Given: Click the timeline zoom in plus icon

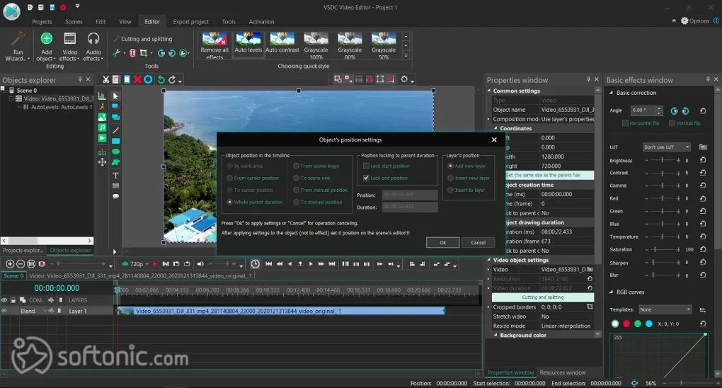Looking at the screenshot, I should pos(10,264).
